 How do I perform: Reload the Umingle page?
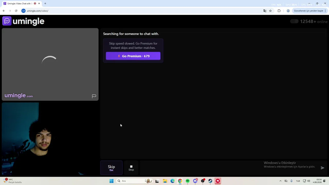click(16, 11)
